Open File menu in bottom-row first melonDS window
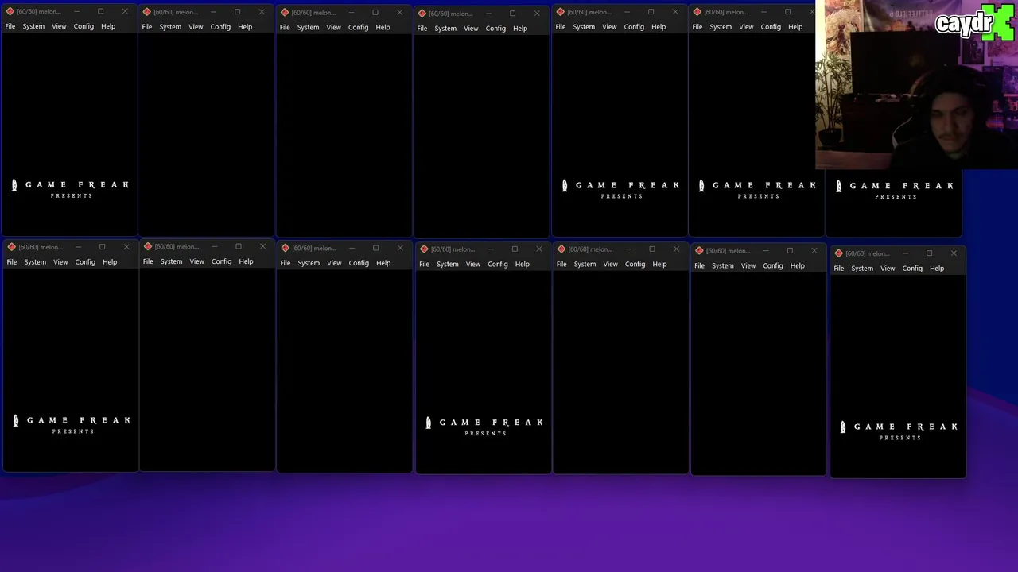This screenshot has width=1018, height=572. [x=12, y=262]
